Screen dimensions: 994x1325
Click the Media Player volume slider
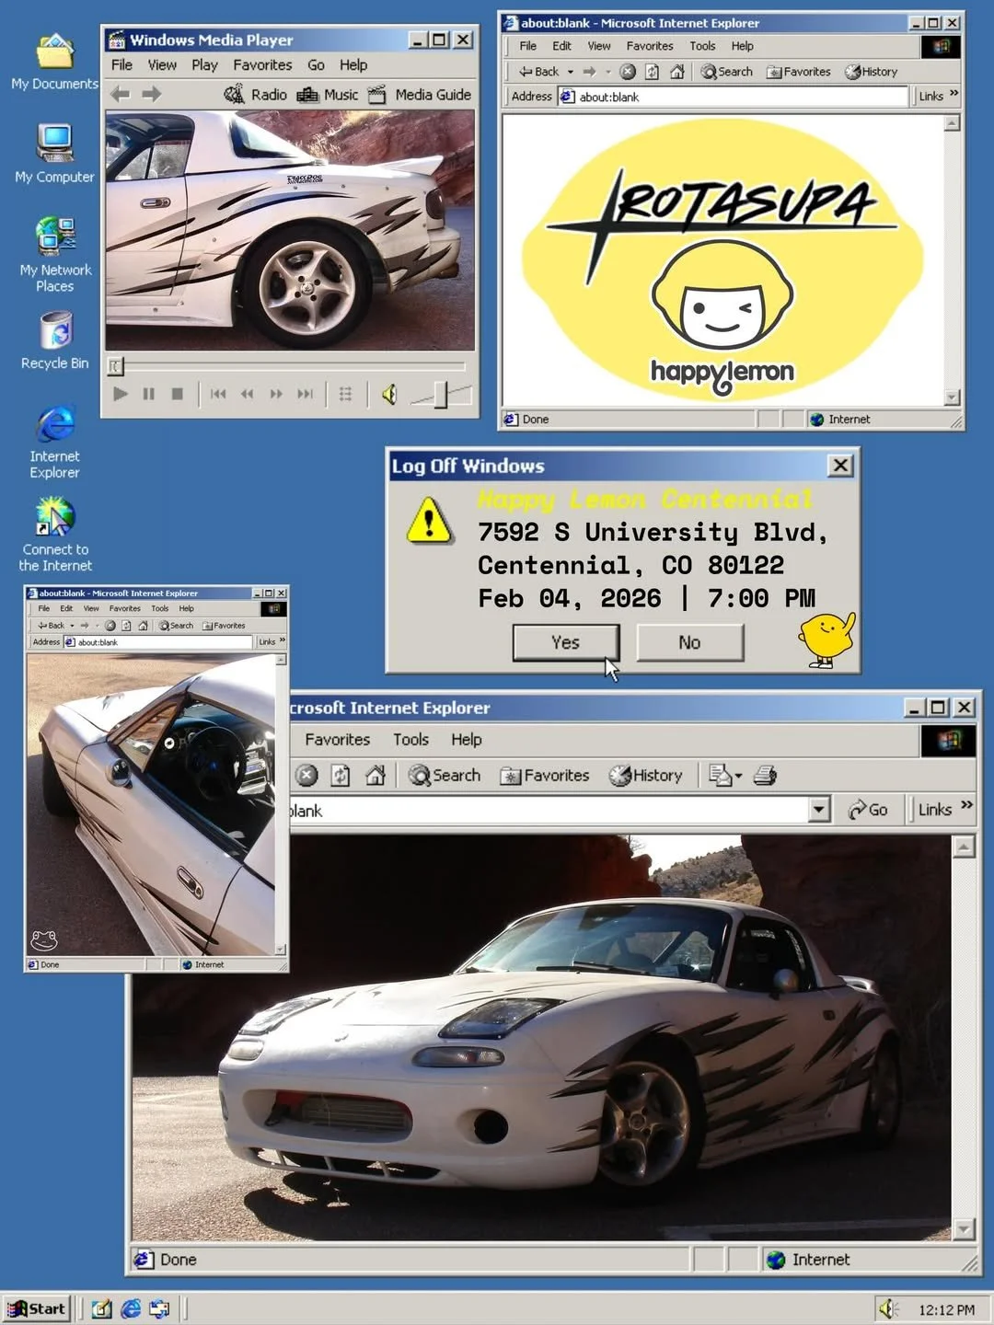click(x=441, y=395)
